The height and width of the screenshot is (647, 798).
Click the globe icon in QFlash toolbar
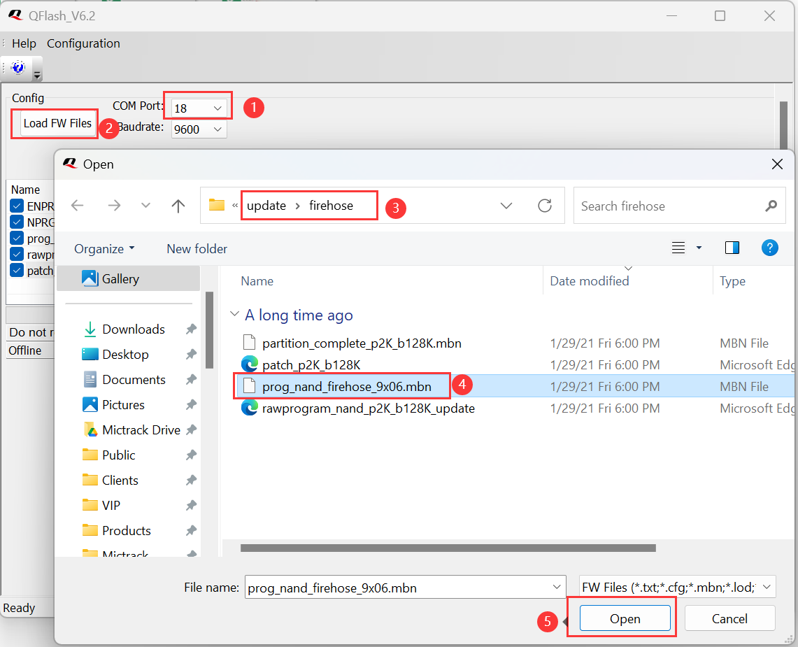(18, 68)
